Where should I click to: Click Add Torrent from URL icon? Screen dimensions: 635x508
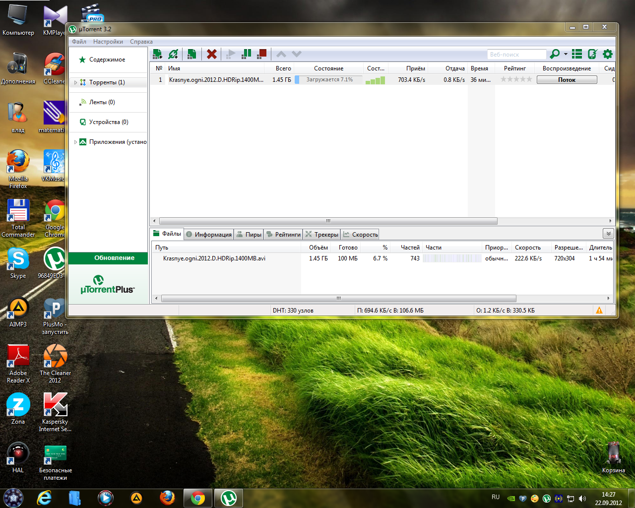[x=173, y=54]
